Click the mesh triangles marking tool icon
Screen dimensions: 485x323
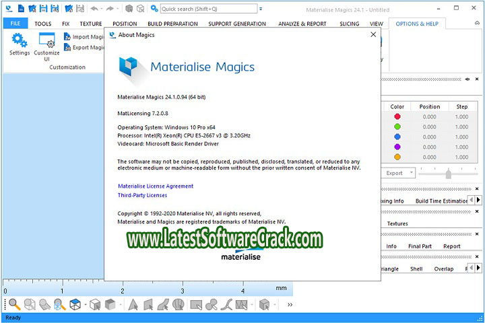click(242, 305)
